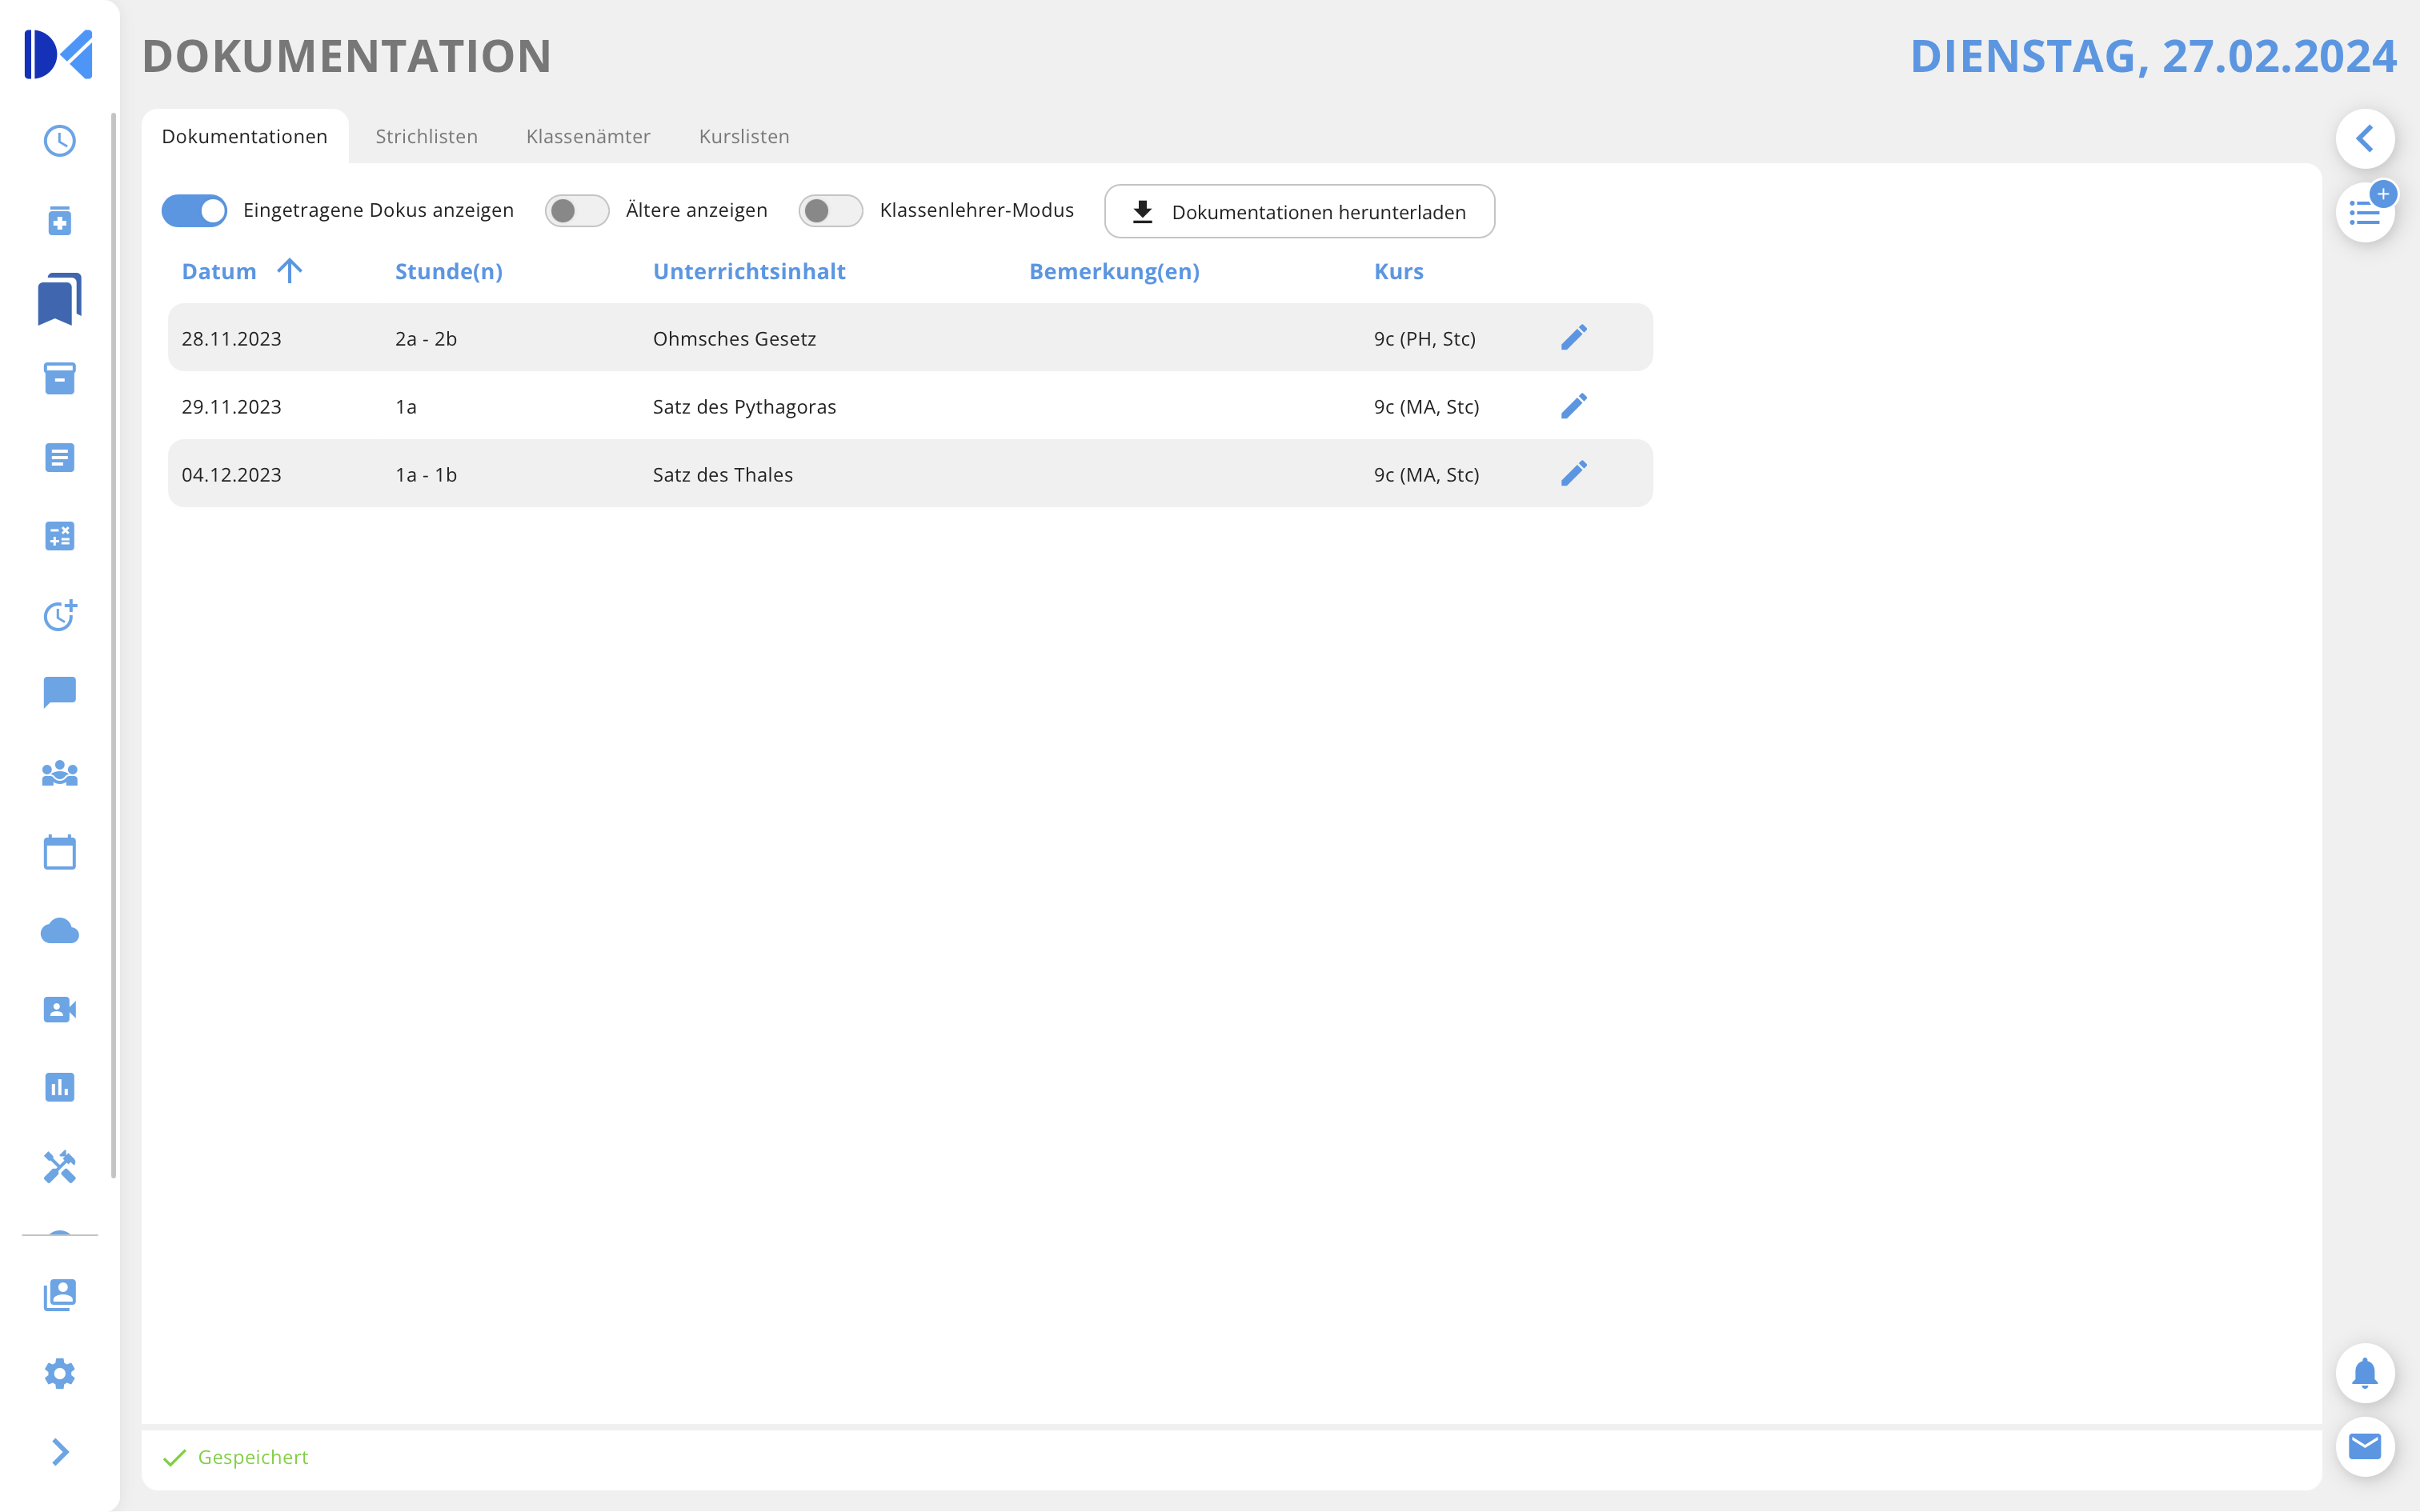Open the video conference camera icon
This screenshot has height=1512, width=2420.
(x=60, y=1010)
